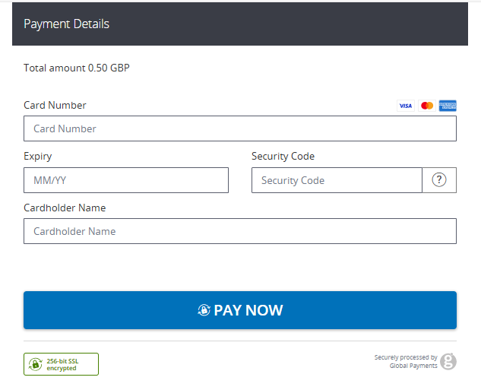Focus the Cardholder Name text field
The height and width of the screenshot is (390, 481).
coord(240,231)
